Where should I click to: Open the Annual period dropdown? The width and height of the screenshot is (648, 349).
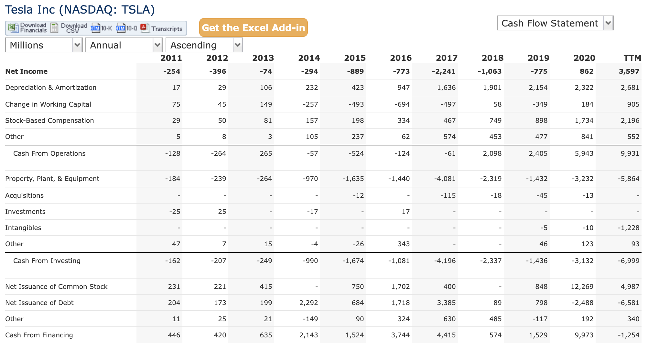pyautogui.click(x=124, y=45)
